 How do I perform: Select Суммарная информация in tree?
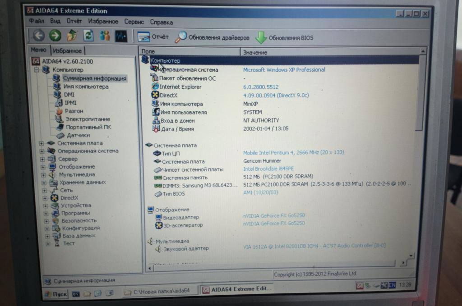(95, 78)
